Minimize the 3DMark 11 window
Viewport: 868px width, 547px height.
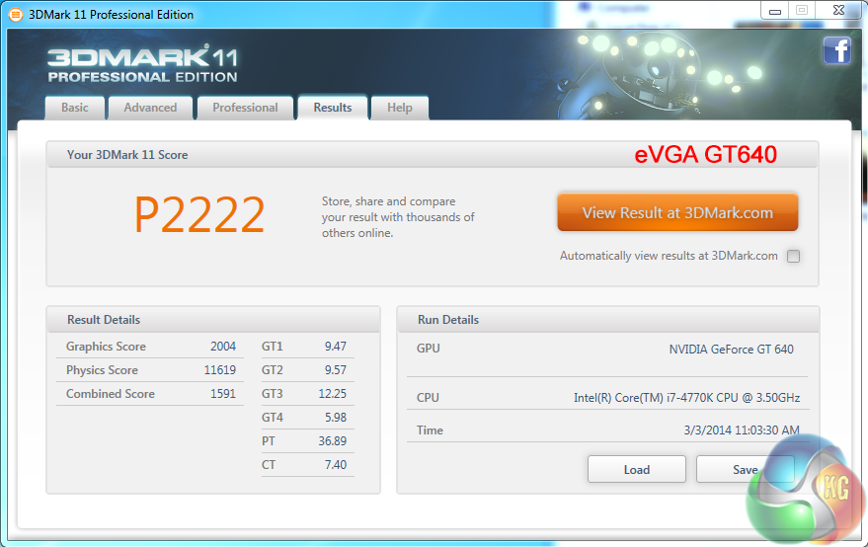(775, 11)
